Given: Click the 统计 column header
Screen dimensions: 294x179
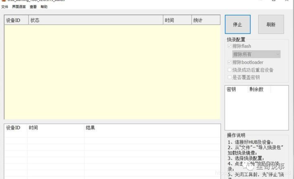Looking at the screenshot, I should tap(206, 20).
